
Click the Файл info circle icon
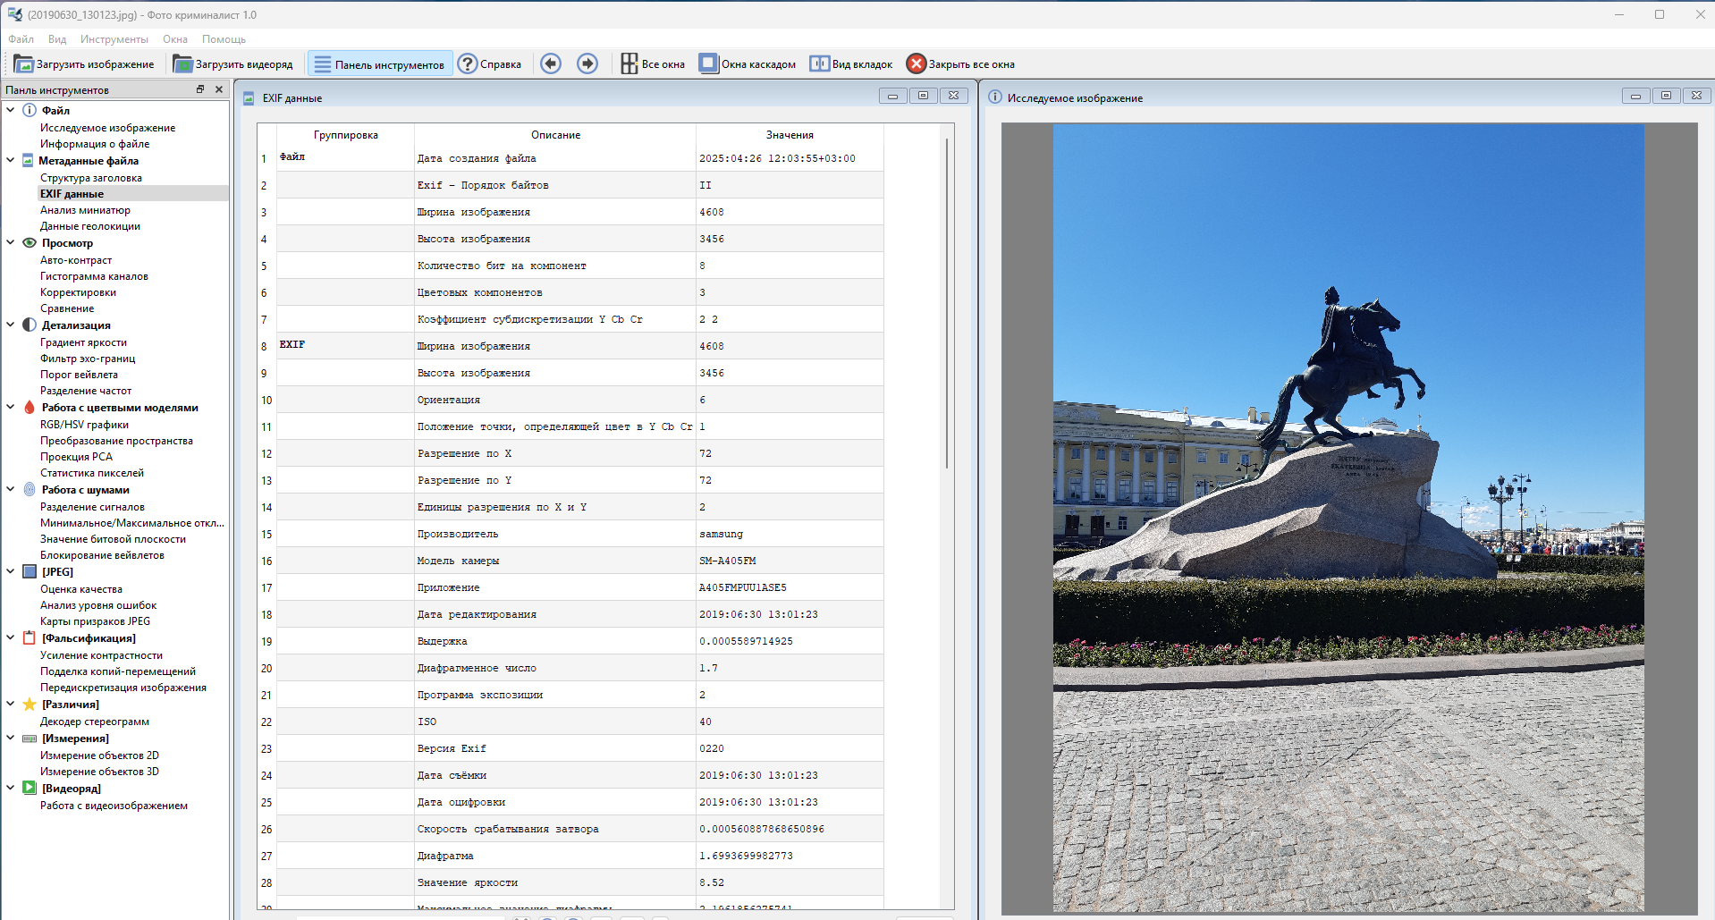point(30,110)
